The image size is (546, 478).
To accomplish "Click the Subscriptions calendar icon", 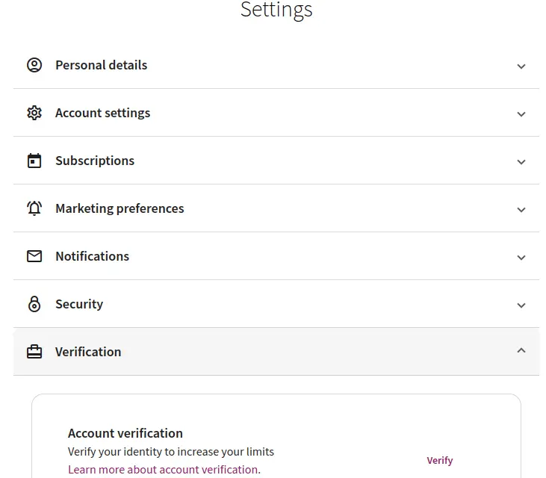I will click(34, 161).
